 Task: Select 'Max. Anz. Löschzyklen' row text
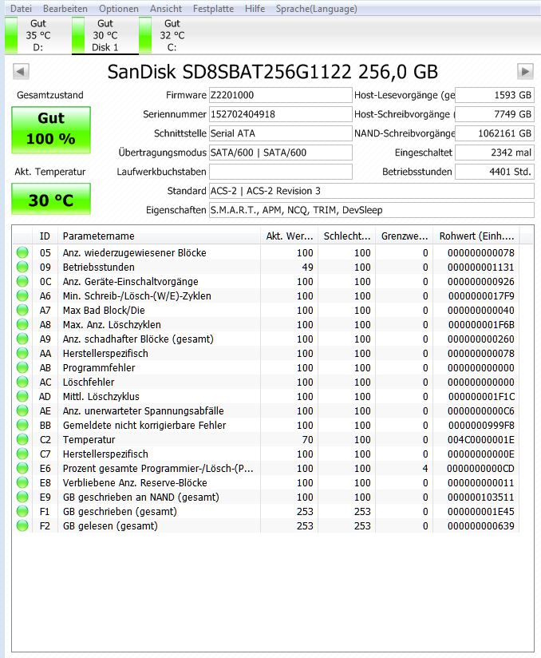pyautogui.click(x=112, y=324)
